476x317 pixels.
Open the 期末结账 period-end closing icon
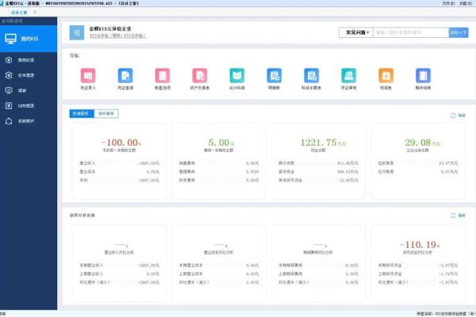[x=423, y=75]
